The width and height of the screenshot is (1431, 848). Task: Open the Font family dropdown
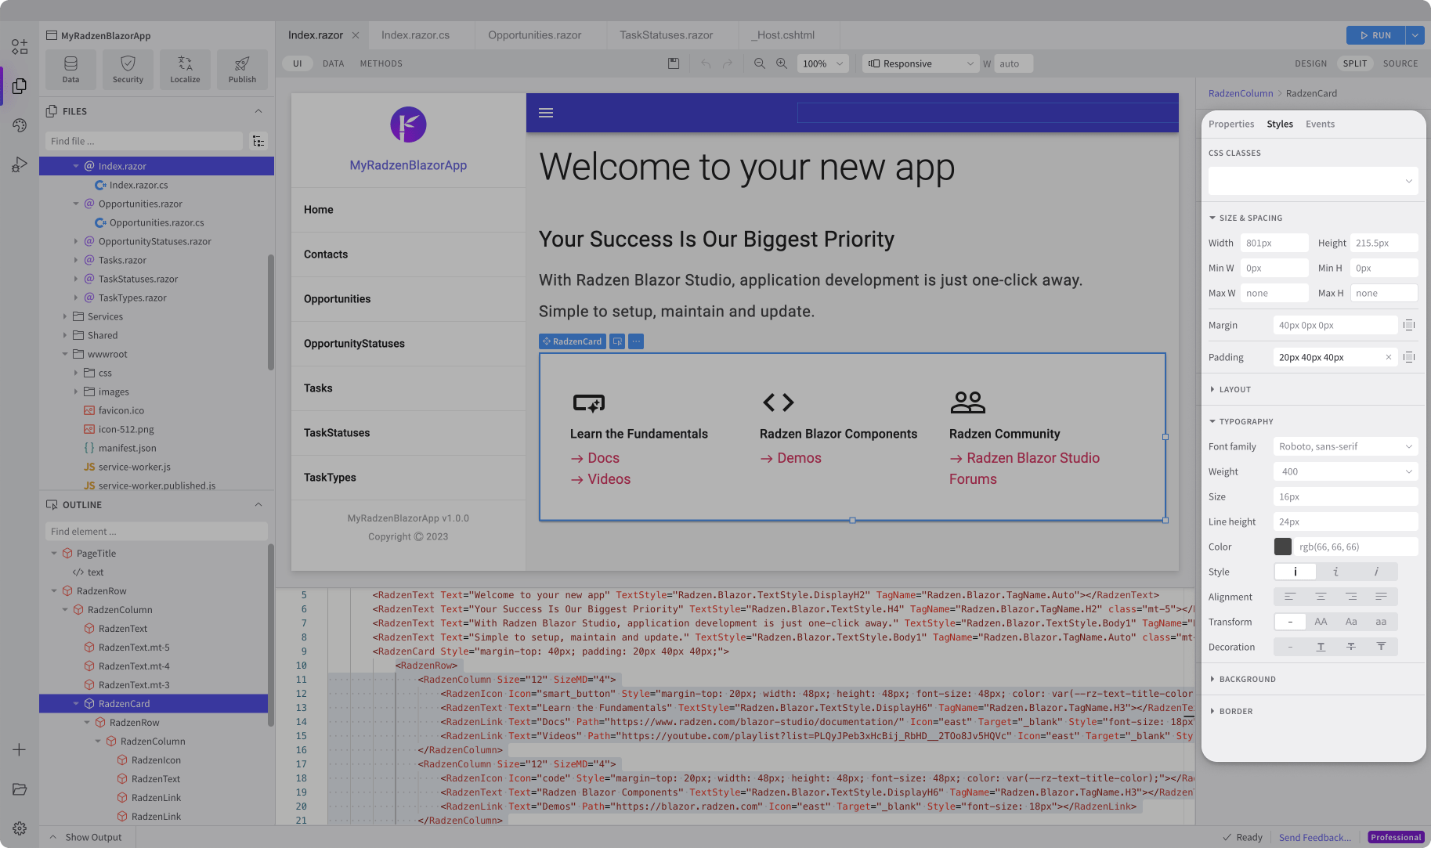tap(1346, 446)
